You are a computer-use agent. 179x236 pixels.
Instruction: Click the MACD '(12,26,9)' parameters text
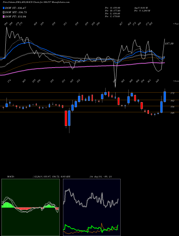38,177
